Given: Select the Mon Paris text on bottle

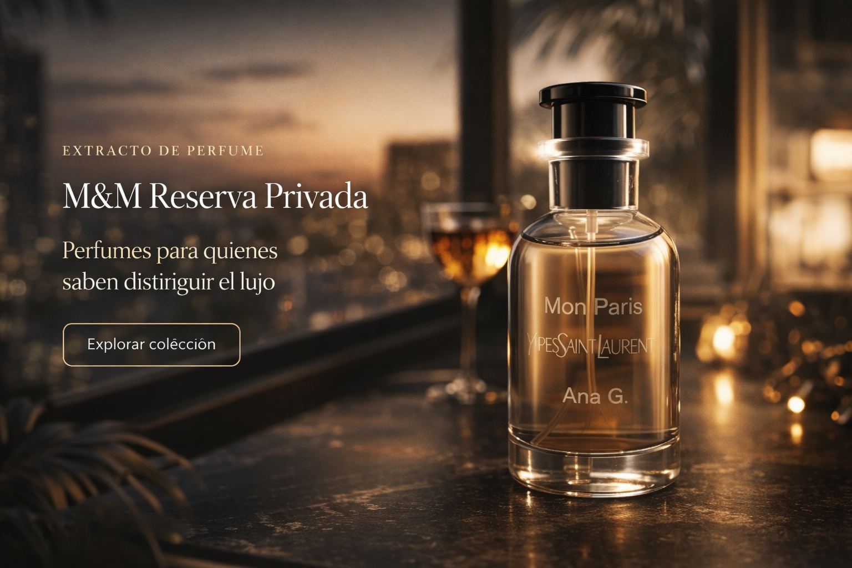Looking at the screenshot, I should pos(593,307).
